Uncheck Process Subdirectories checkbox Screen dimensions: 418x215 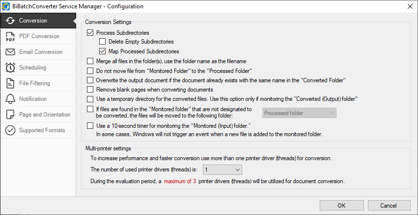click(90, 33)
